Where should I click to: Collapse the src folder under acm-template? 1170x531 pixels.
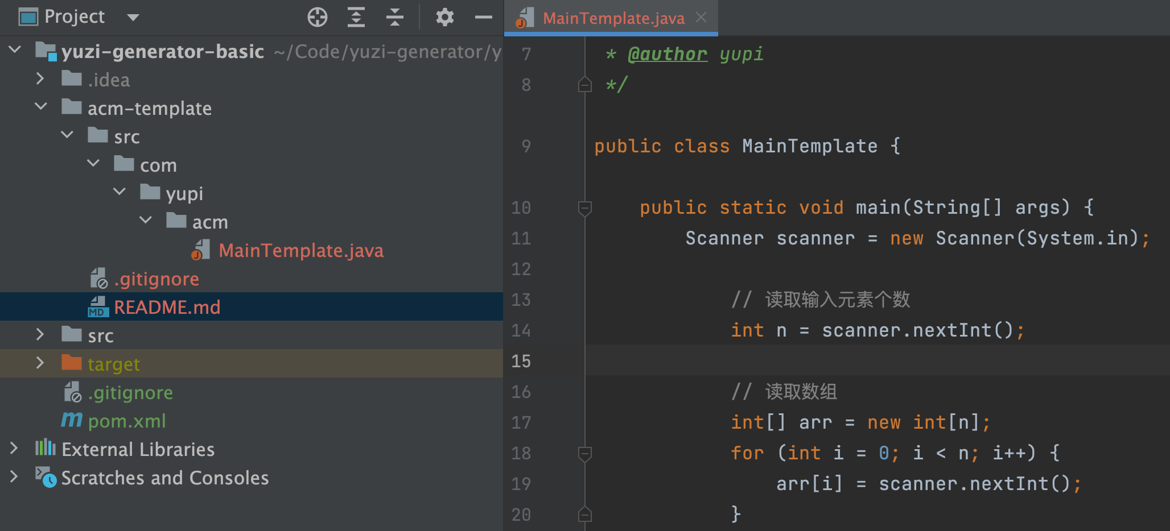tap(67, 135)
